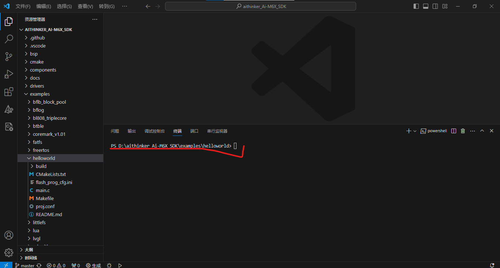Expand the build folder
The height and width of the screenshot is (268, 500).
coord(60,166)
